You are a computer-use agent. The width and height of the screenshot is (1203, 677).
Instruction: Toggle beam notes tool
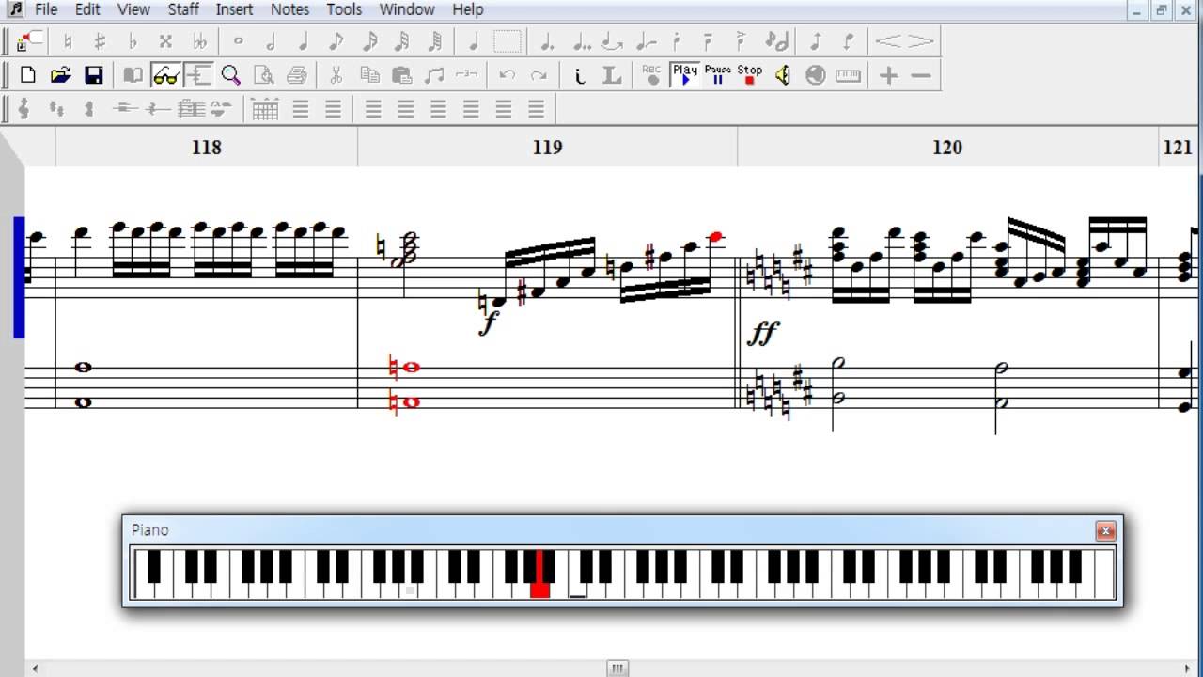pyautogui.click(x=434, y=75)
